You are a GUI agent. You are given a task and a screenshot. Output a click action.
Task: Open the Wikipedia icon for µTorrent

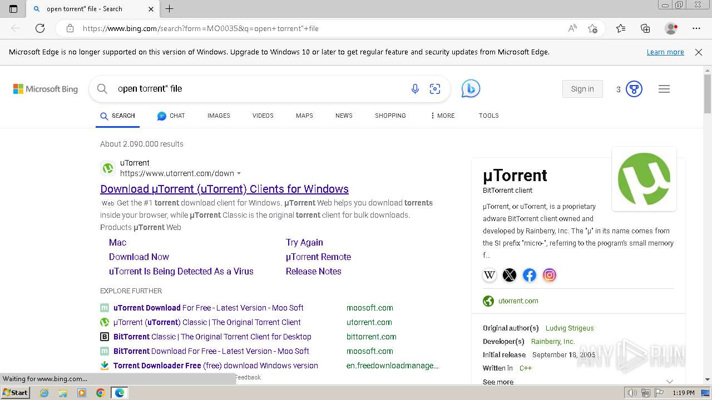pyautogui.click(x=489, y=275)
